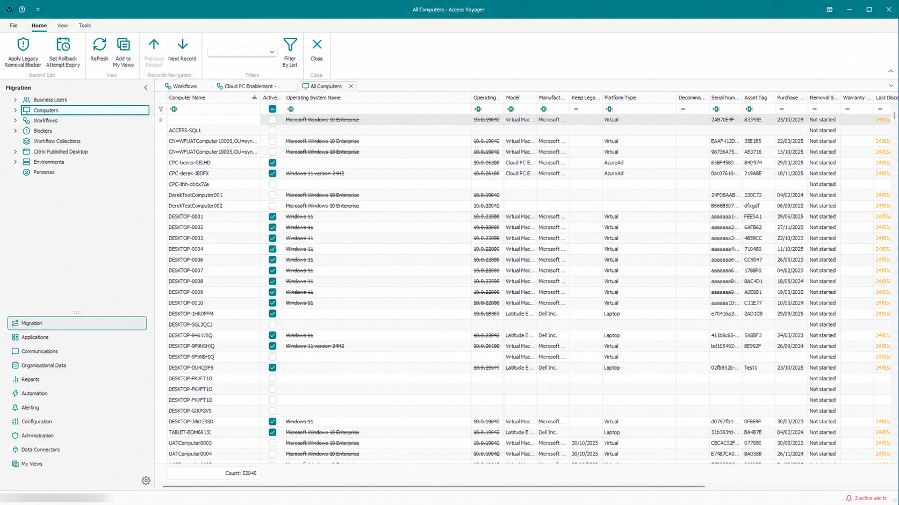Expand Blockers tree node
This screenshot has width=899, height=505.
(15, 131)
